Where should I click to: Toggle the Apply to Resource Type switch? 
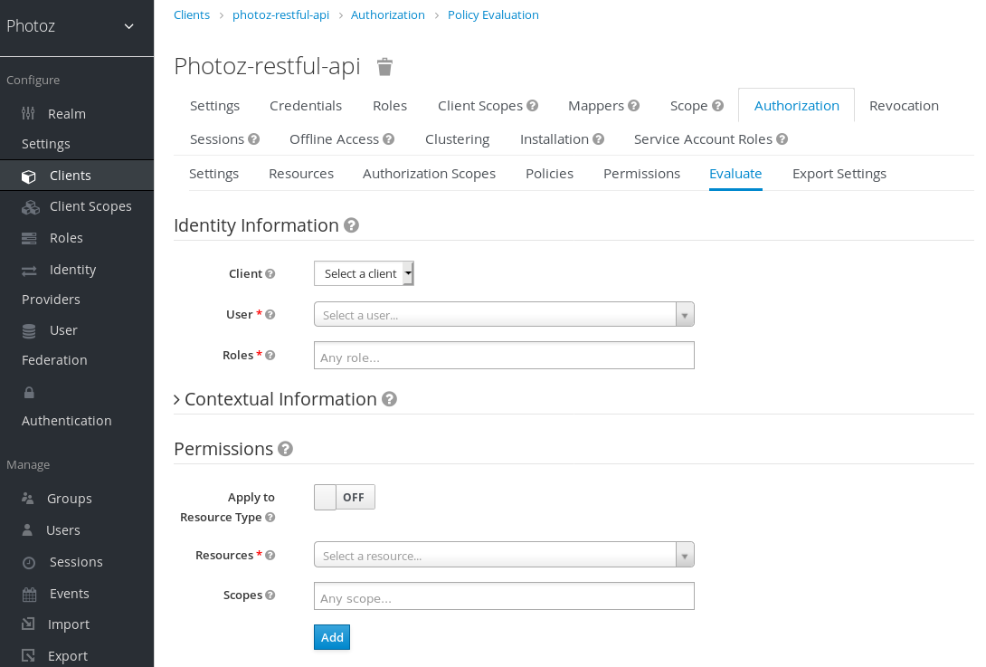[x=344, y=497]
